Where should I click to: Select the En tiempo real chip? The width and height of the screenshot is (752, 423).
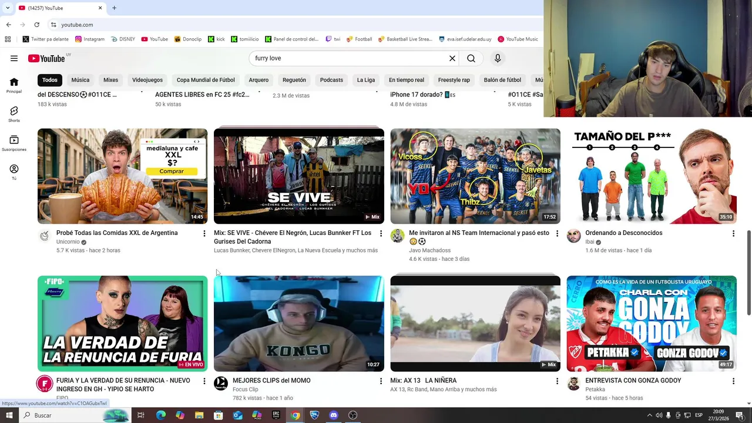(407, 80)
